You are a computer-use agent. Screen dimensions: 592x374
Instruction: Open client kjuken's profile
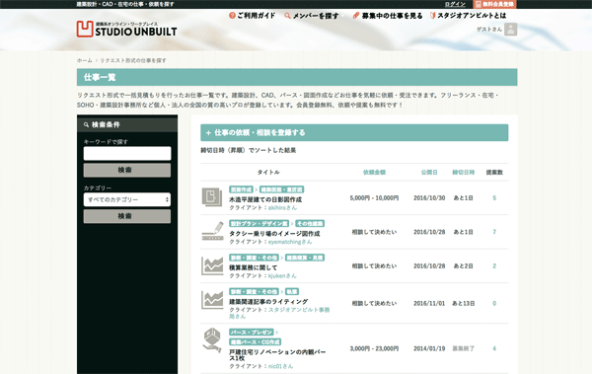pos(282,275)
